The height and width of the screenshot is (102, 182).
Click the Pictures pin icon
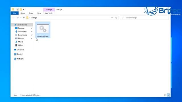click(x=32, y=39)
